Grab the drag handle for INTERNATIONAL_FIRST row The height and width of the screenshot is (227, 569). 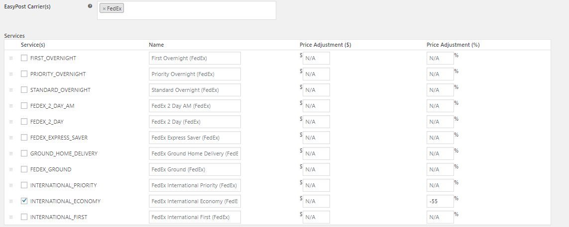coord(11,217)
